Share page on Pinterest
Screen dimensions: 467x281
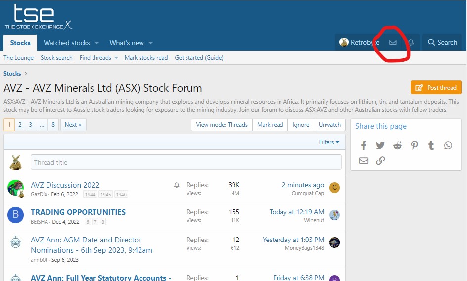point(414,145)
